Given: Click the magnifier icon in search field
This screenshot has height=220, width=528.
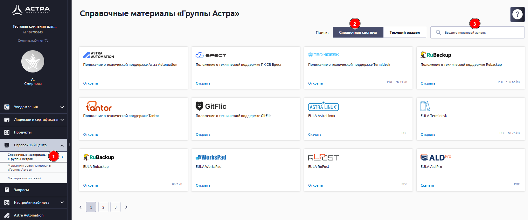Looking at the screenshot, I should (x=438, y=32).
